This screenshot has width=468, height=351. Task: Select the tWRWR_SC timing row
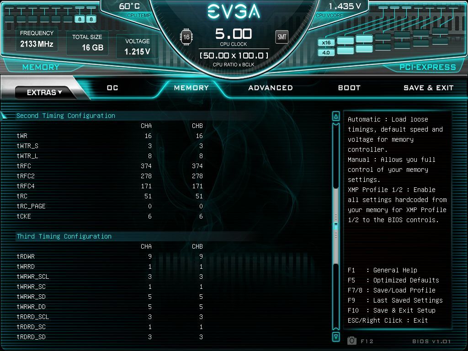click(x=110, y=287)
